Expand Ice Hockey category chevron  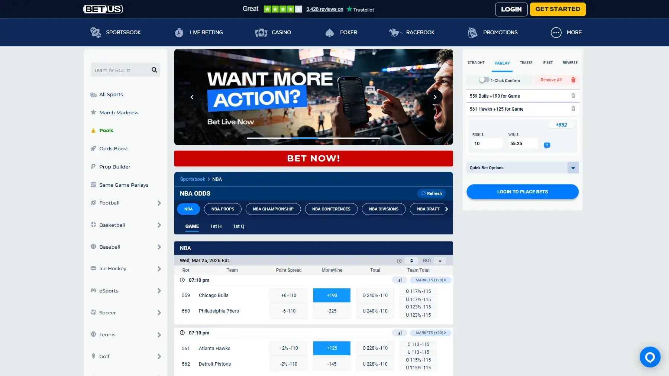(159, 269)
